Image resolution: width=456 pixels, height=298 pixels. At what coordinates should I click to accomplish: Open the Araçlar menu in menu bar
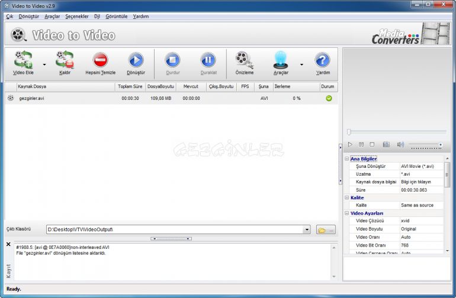point(52,17)
